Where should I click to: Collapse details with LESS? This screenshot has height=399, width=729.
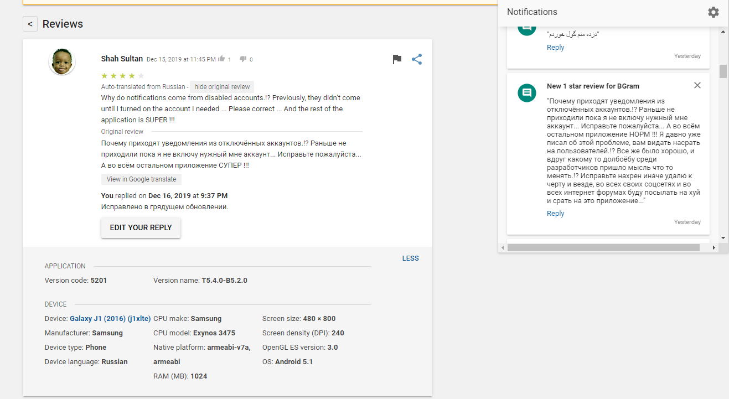tap(410, 258)
